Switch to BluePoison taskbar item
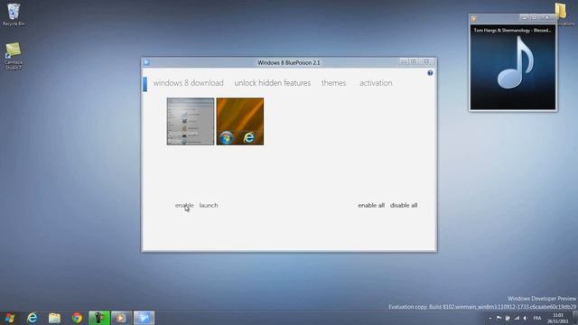 pyautogui.click(x=144, y=318)
